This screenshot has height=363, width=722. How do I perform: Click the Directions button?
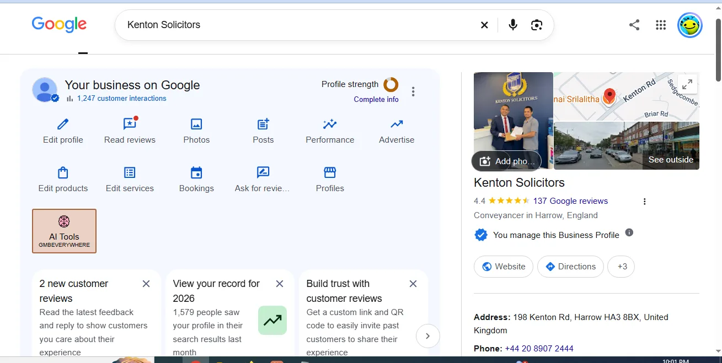(x=570, y=267)
